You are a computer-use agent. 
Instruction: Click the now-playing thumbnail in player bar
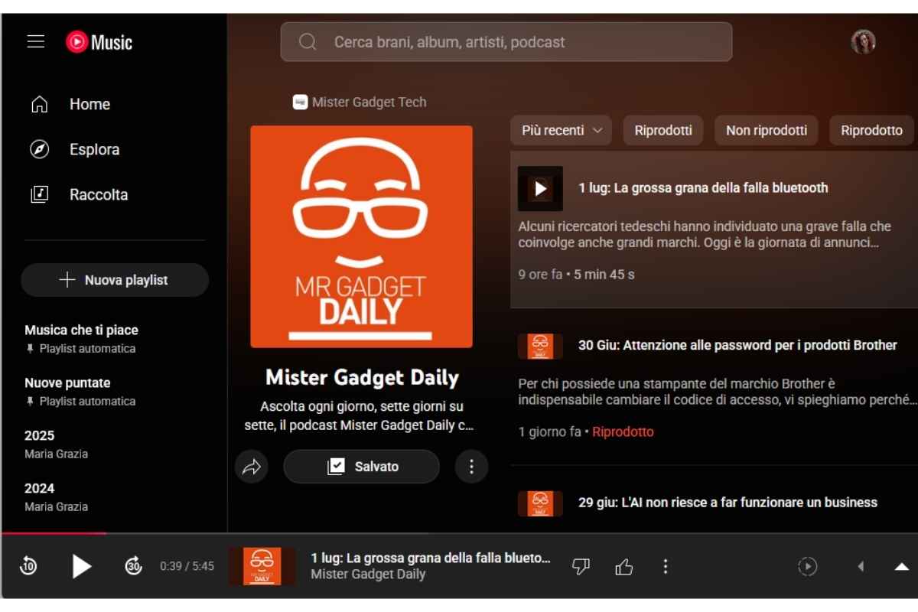click(x=263, y=566)
